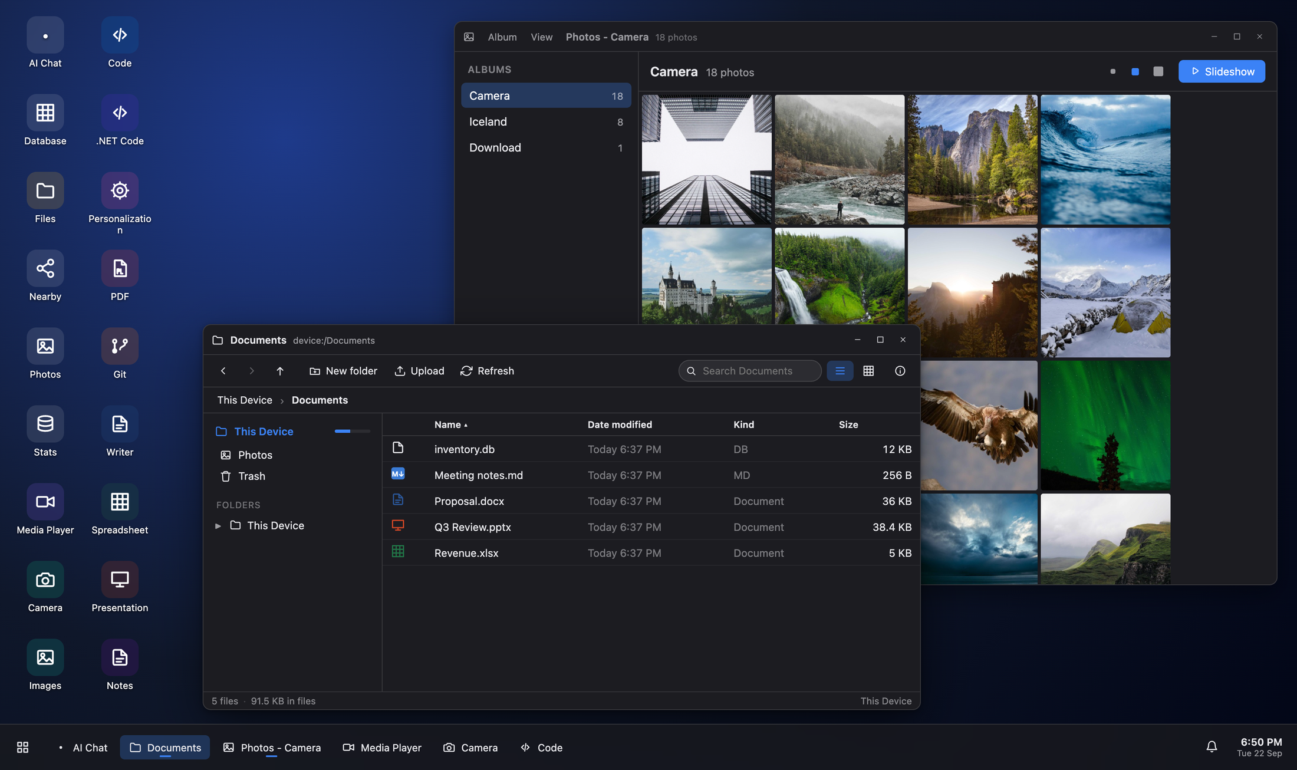The image size is (1297, 770).
Task: Launch the Nearby sharing desktop icon
Action: coord(45,277)
